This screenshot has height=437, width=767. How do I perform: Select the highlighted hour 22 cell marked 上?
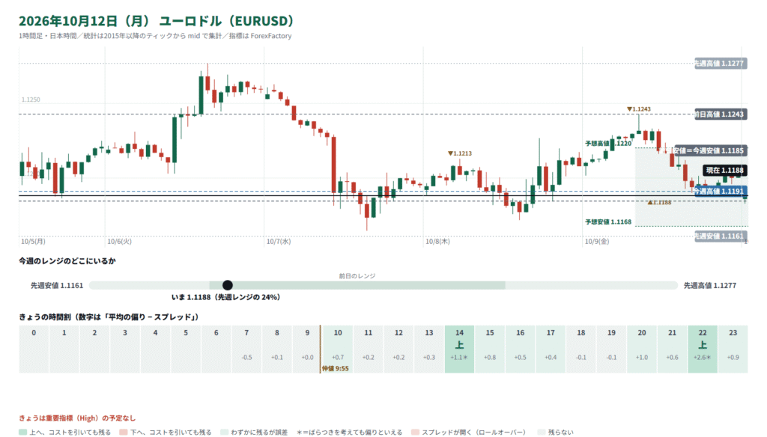point(703,349)
